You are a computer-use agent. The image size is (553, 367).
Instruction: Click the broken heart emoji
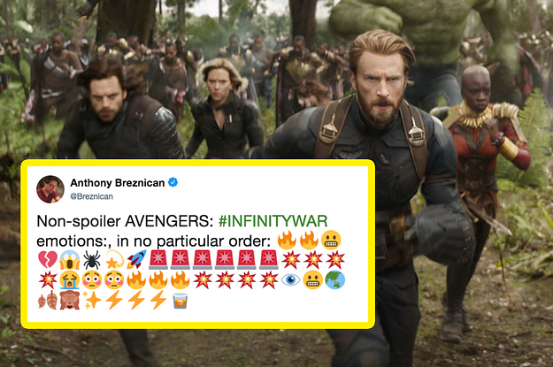pos(48,260)
